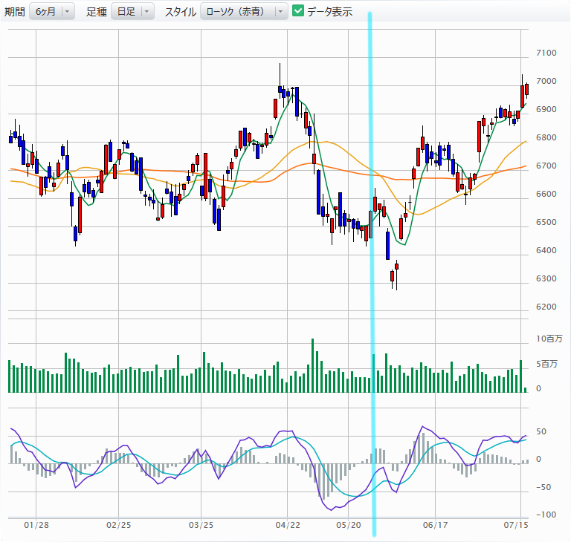
Task: Expand the 足種 dropdown showing 日足
Action: point(132,11)
